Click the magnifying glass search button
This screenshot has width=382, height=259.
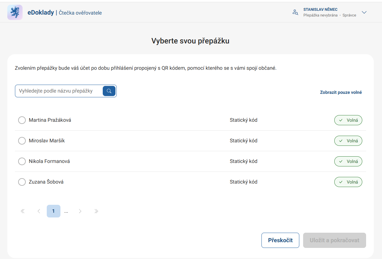coord(109,91)
